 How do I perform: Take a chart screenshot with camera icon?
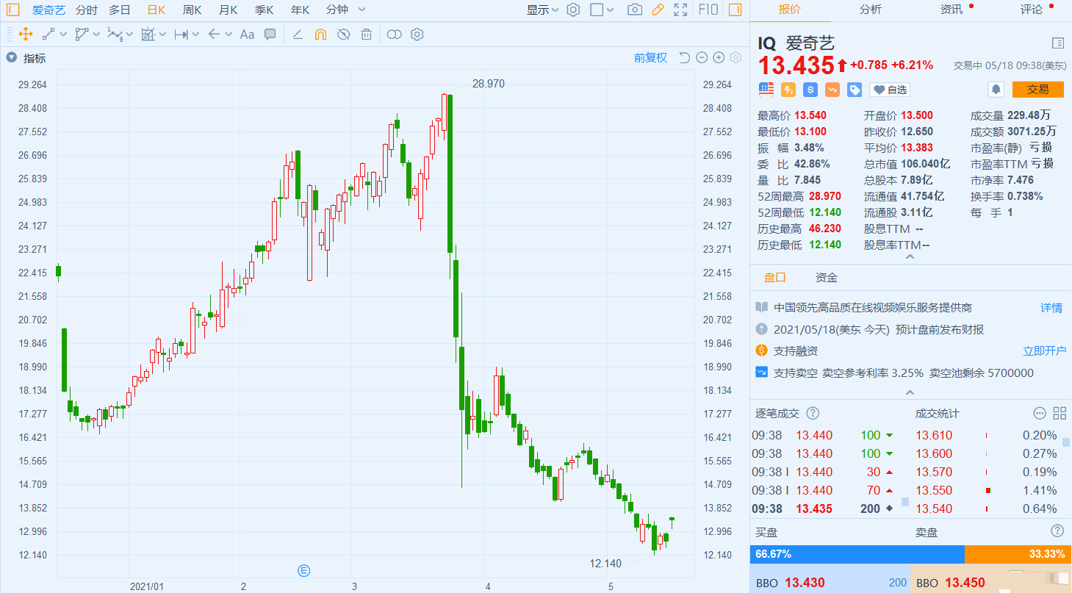coord(635,10)
